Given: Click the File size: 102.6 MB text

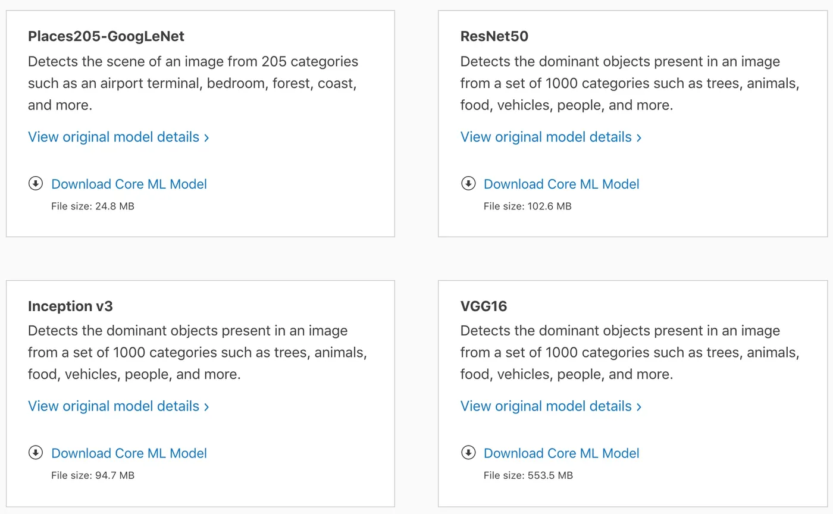Looking at the screenshot, I should (x=528, y=206).
